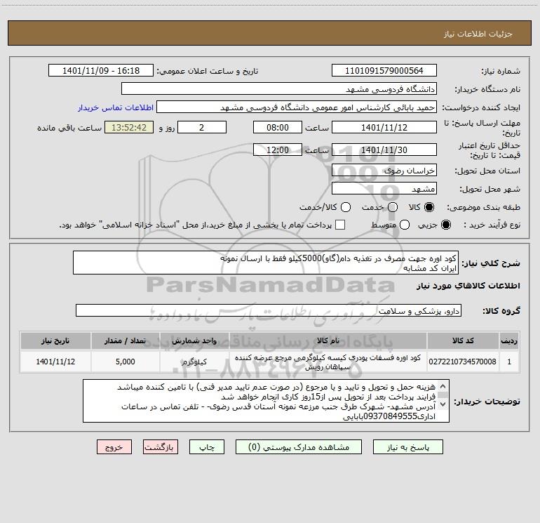The height and width of the screenshot is (523, 540).
Task: Click the تعداد / مقدار column header
Action: [x=126, y=340]
